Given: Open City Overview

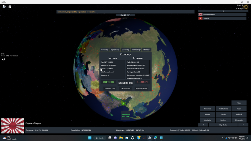Looking at the screenshot, I should click(x=126, y=89).
